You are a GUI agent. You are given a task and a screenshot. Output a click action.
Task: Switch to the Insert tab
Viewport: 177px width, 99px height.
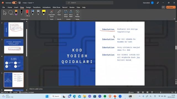[x=16, y=7]
